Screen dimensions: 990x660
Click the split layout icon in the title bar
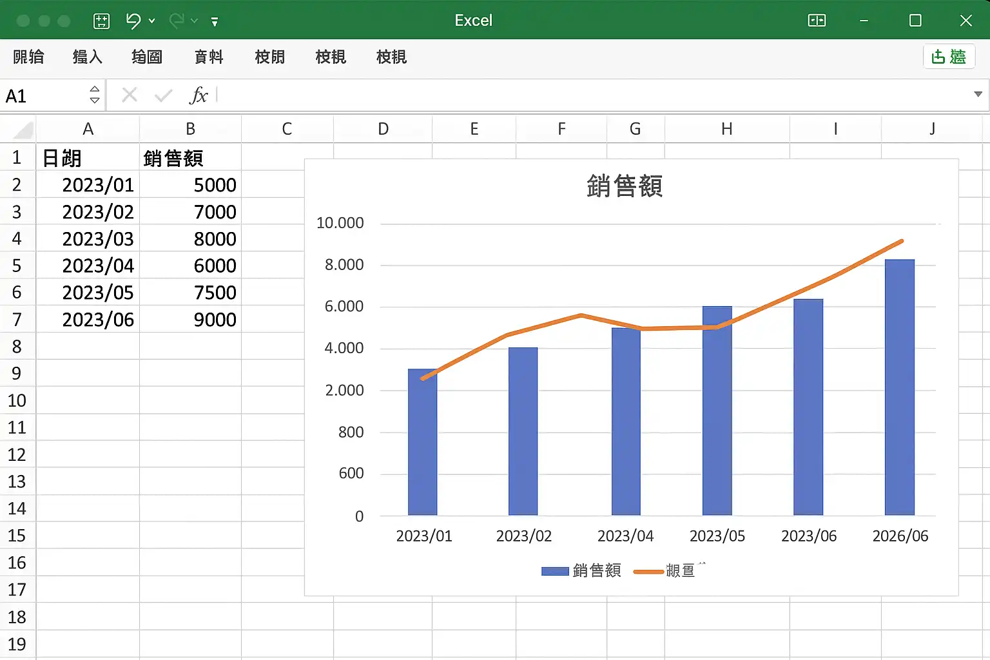coord(817,21)
